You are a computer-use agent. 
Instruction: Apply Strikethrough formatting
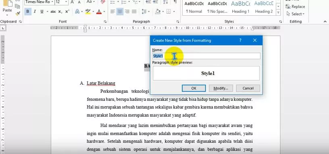(53, 12)
